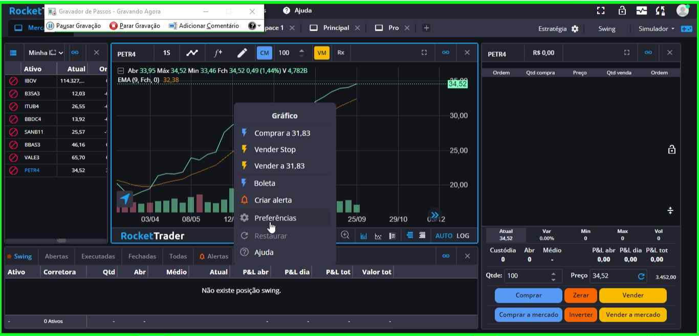
Task: Click the yellow Vender button
Action: pyautogui.click(x=633, y=295)
